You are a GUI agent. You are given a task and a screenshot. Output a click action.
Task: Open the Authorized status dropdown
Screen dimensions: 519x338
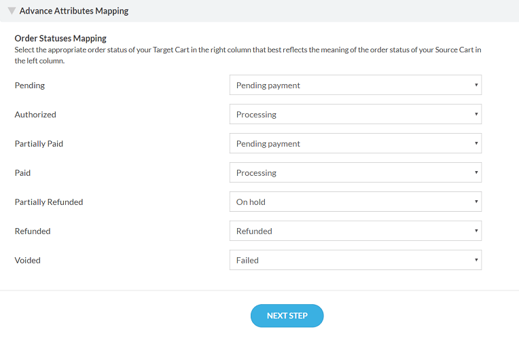pyautogui.click(x=355, y=115)
